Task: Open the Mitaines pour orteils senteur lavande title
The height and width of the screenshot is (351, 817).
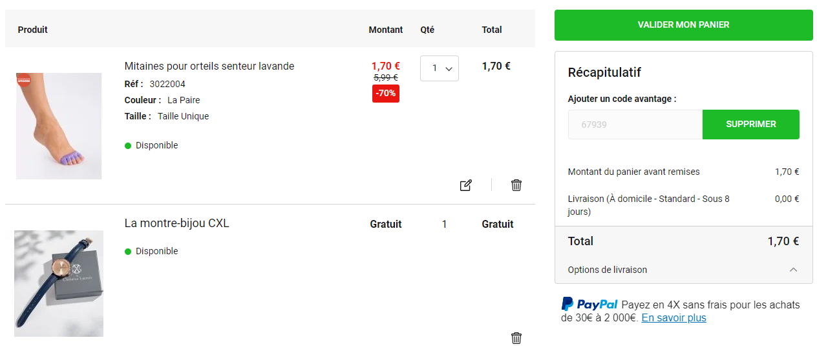Action: point(209,66)
